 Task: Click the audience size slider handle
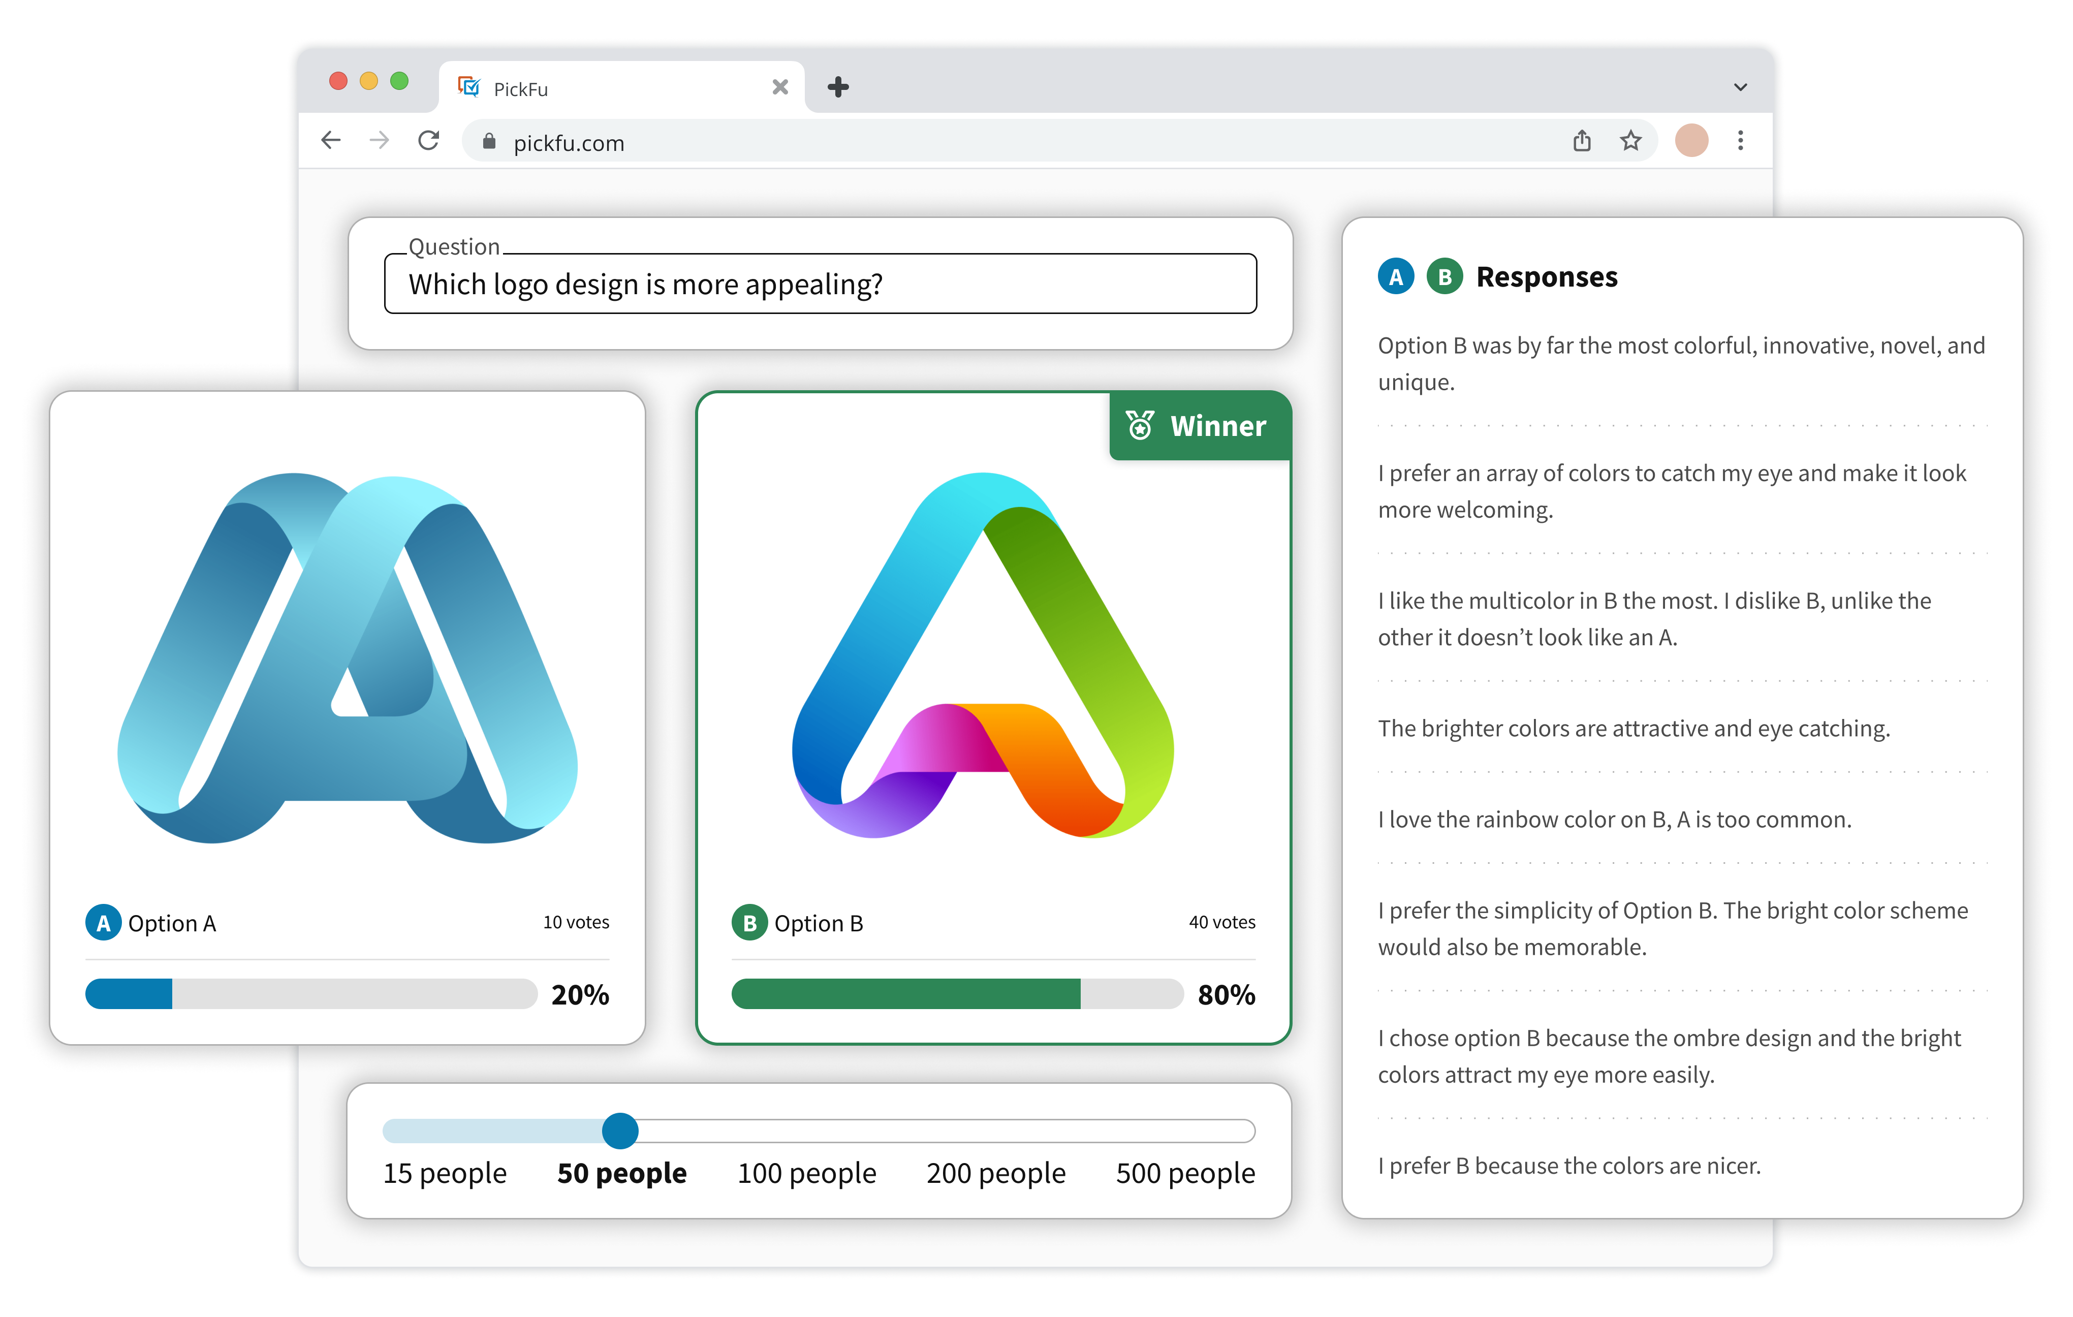click(x=620, y=1130)
